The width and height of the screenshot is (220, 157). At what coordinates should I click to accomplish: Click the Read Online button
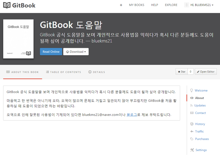(x=51, y=52)
